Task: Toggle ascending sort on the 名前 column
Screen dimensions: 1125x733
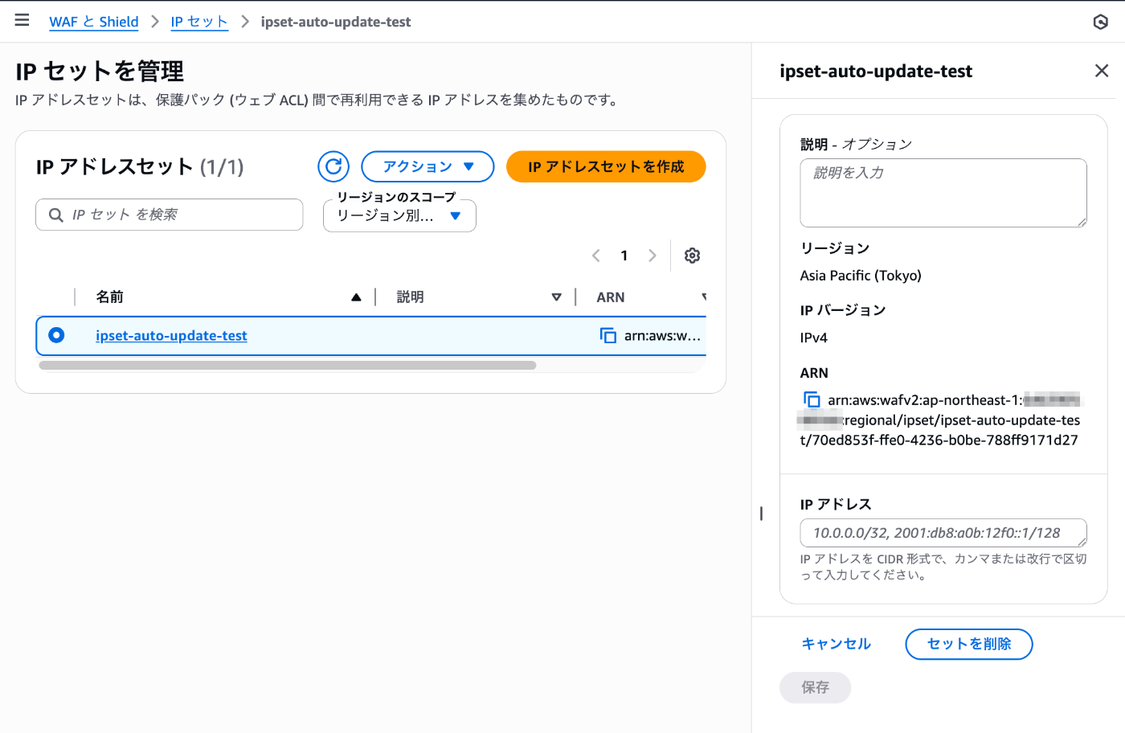Action: coord(356,297)
